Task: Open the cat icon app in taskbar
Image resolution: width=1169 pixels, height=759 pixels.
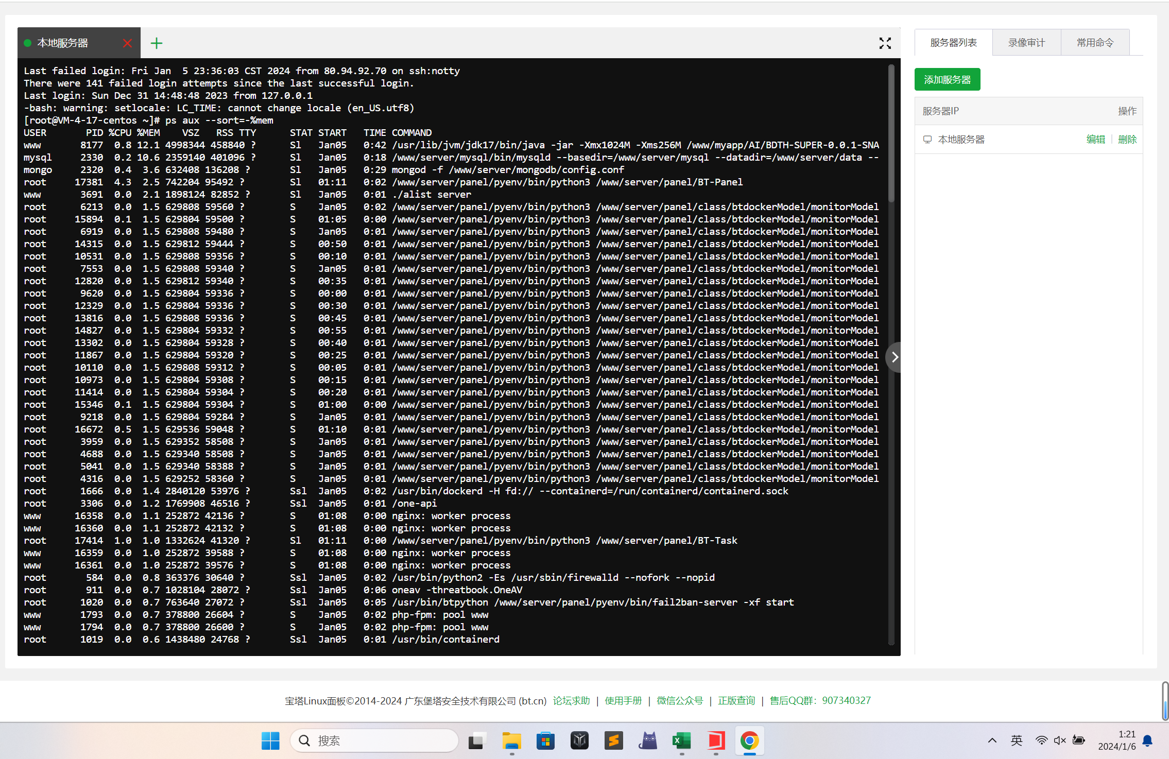Action: coord(648,740)
